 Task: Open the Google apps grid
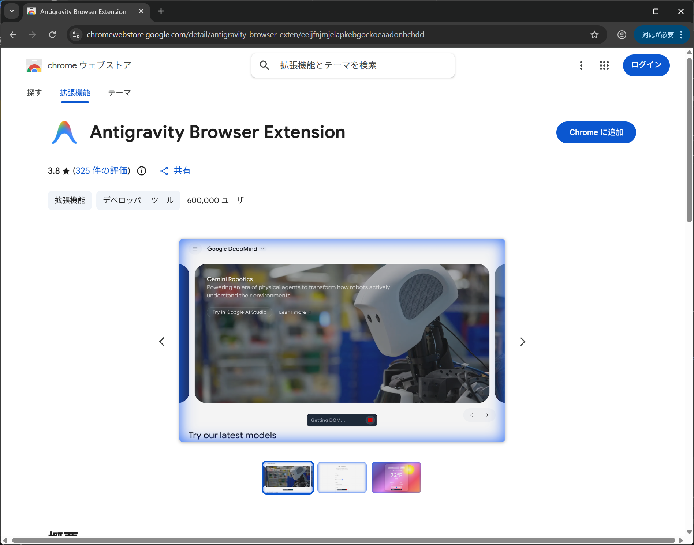604,65
